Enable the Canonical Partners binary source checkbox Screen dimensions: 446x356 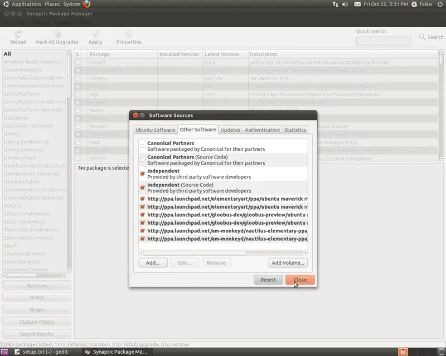click(142, 146)
